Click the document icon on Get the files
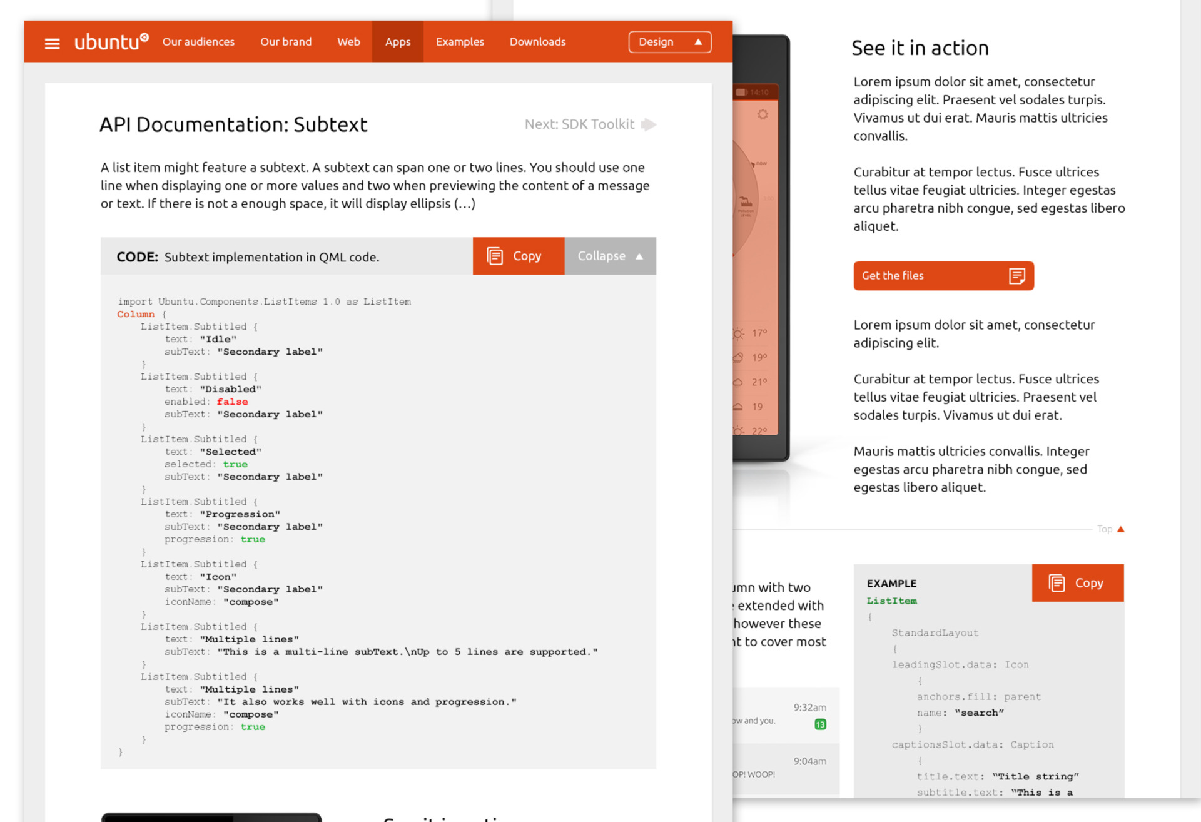This screenshot has width=1201, height=822. [1017, 276]
